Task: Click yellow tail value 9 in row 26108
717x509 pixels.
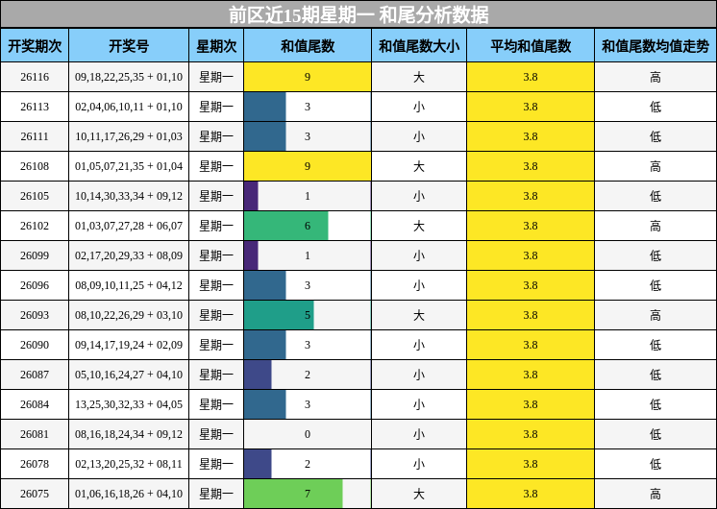Action: pos(308,166)
